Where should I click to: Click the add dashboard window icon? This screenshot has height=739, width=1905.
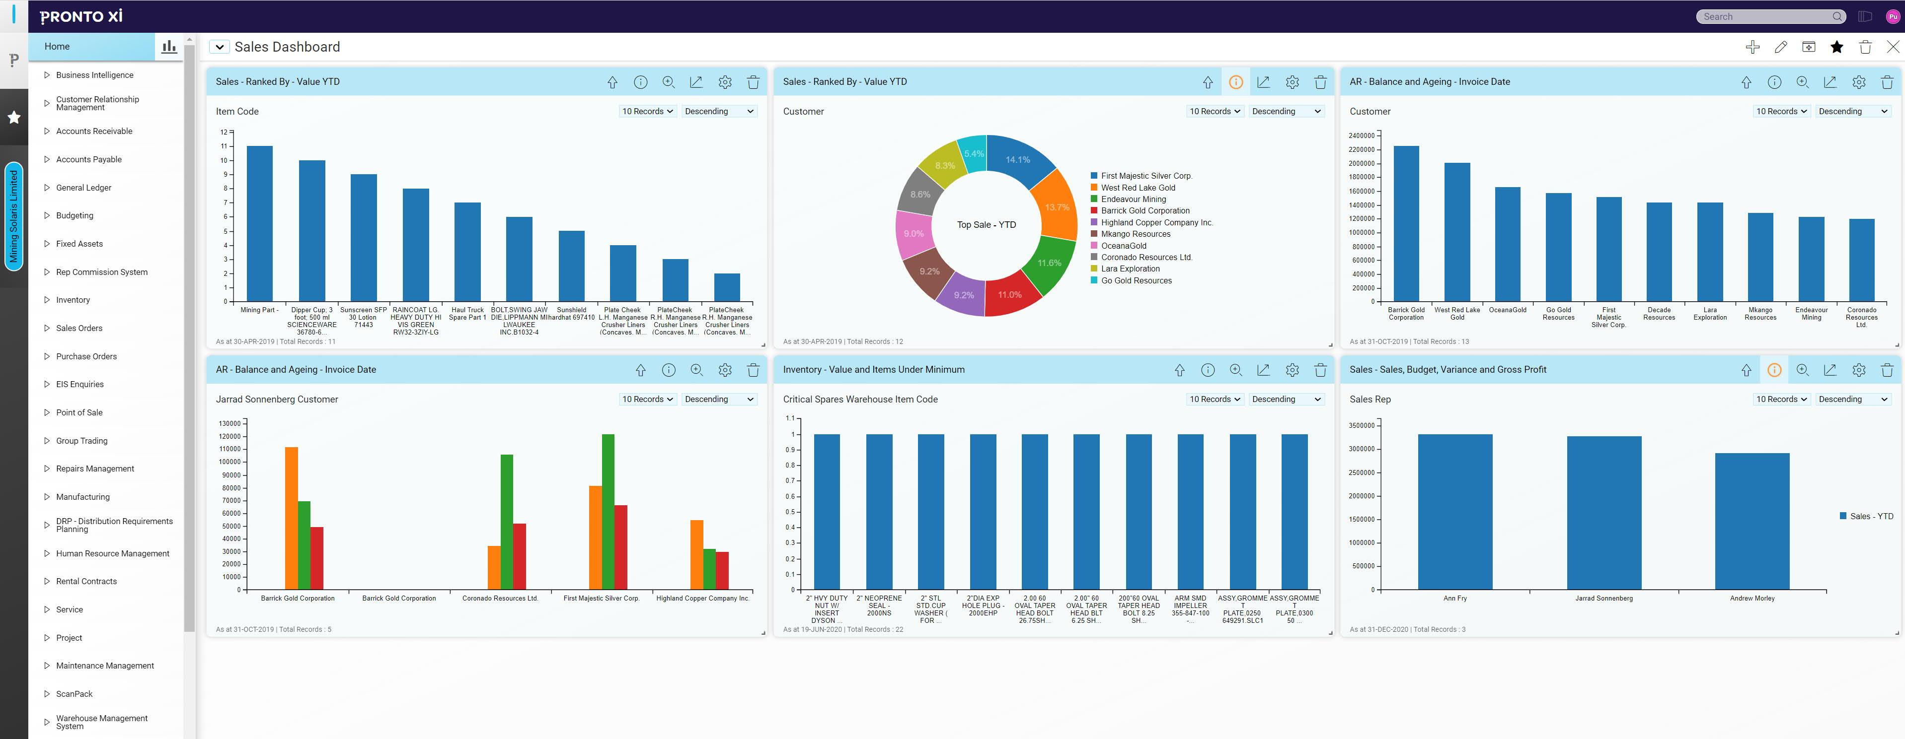pos(1809,47)
